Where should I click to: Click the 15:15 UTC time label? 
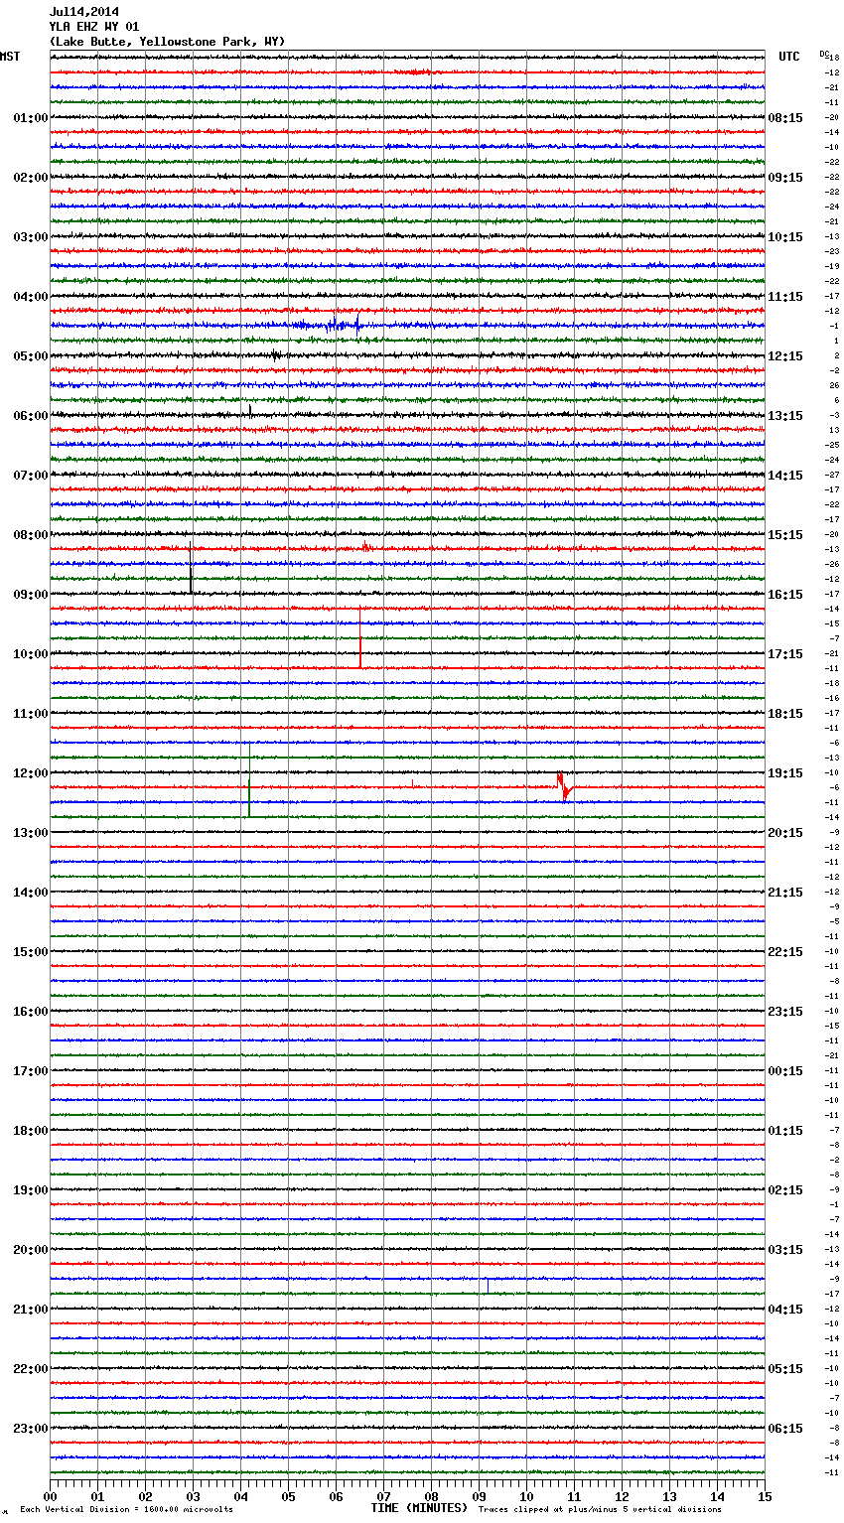[x=785, y=535]
